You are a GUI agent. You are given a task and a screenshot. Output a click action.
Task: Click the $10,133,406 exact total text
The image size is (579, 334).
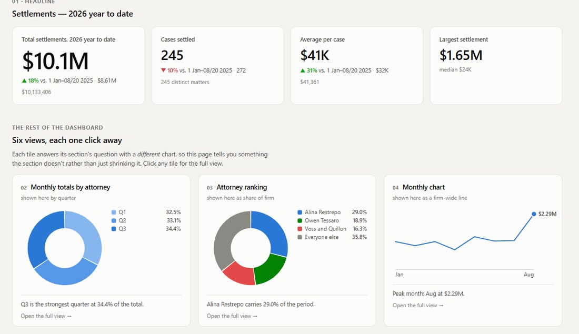(x=36, y=92)
